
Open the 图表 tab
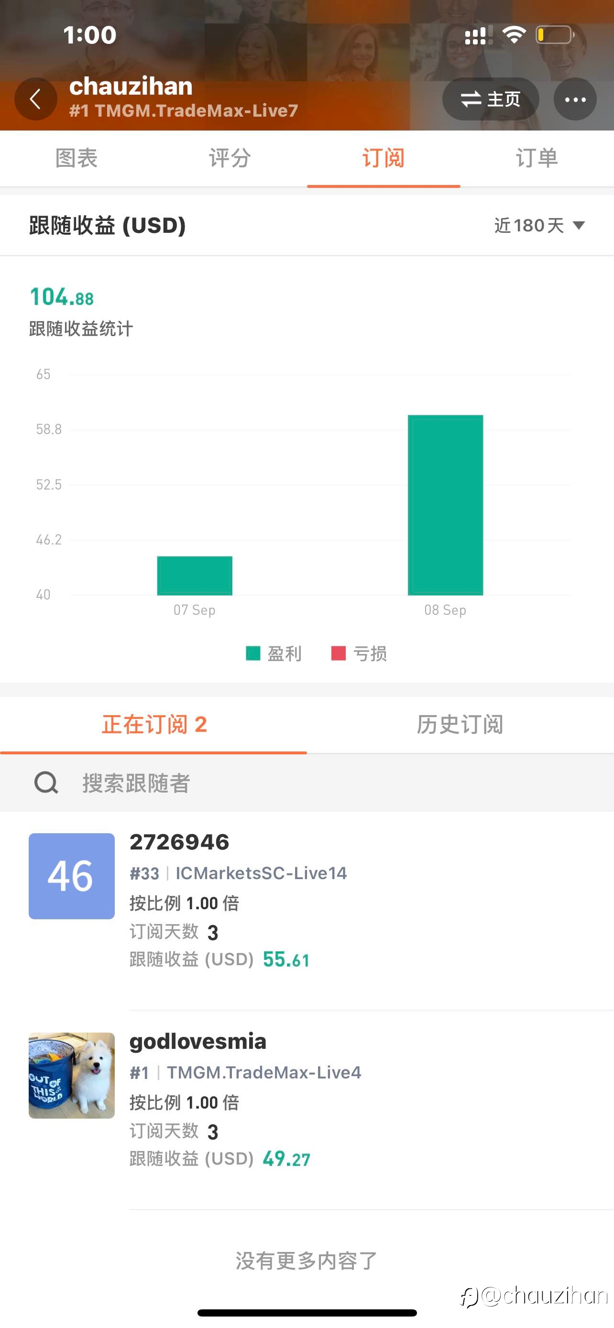[77, 158]
